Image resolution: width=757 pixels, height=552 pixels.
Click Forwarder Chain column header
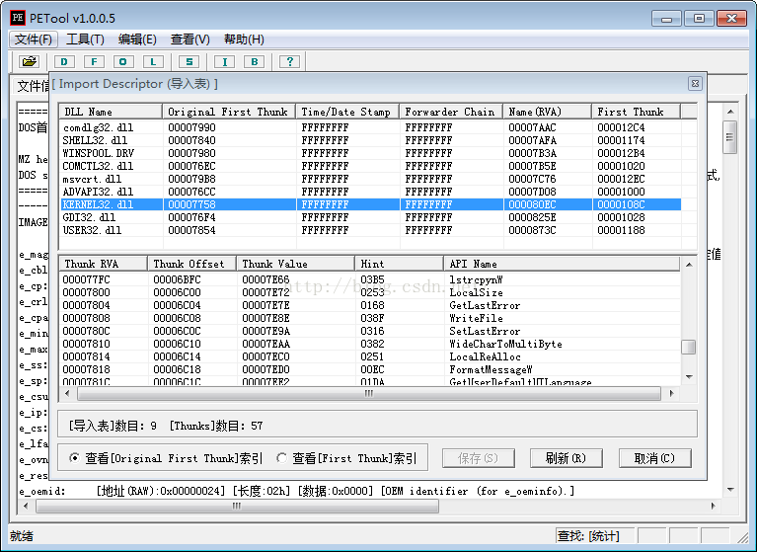[x=451, y=112]
